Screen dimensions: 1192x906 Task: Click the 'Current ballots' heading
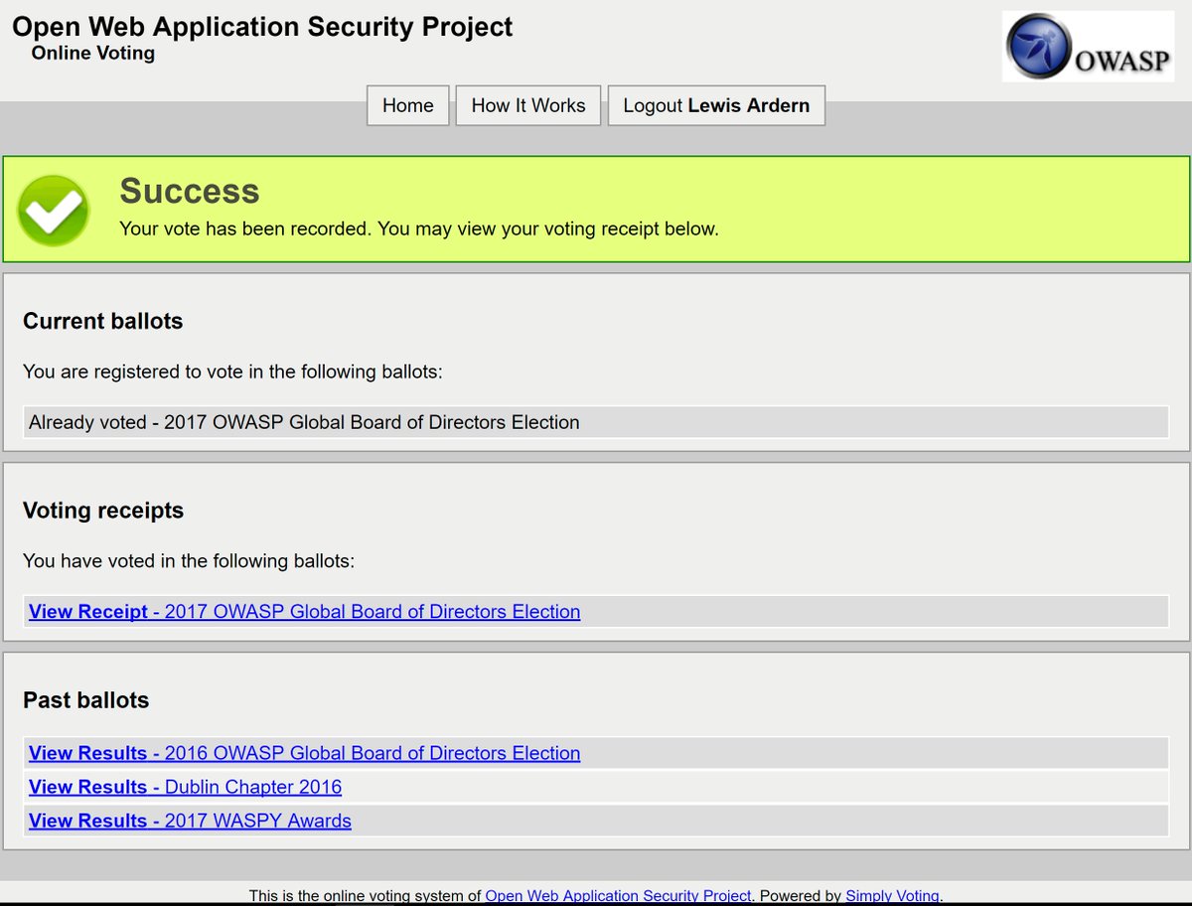click(103, 321)
